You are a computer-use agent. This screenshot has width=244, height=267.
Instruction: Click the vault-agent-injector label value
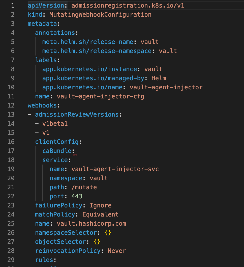(x=166, y=87)
